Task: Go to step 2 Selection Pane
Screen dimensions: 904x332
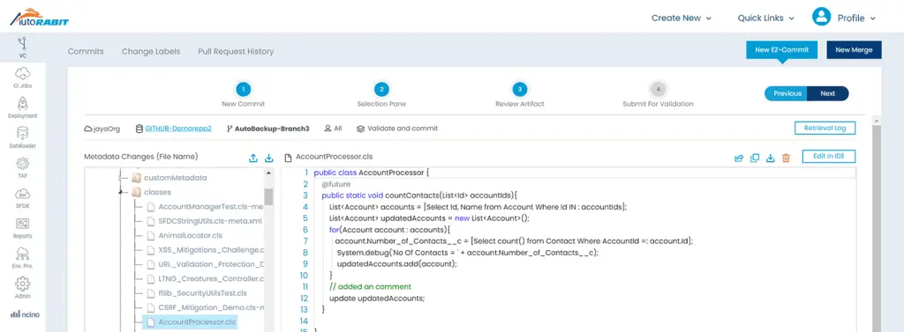Action: tap(380, 95)
